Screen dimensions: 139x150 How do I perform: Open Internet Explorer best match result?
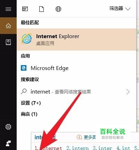76,39
